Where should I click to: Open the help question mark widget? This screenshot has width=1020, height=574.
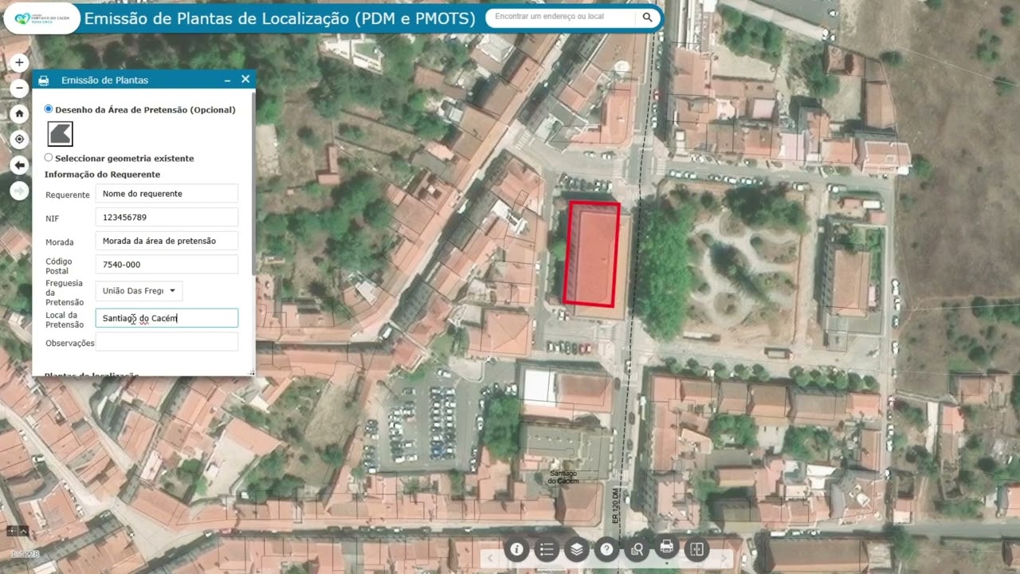pyautogui.click(x=606, y=549)
